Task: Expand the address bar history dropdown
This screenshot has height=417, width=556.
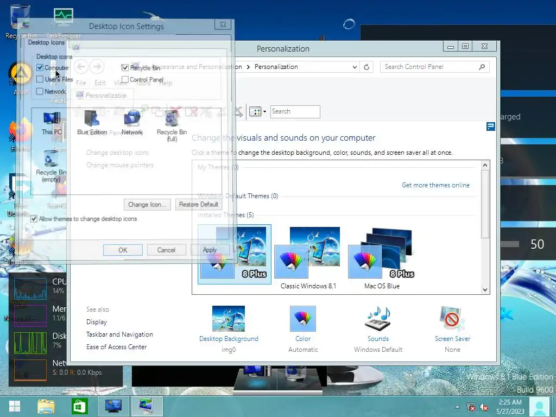Action: (354, 67)
